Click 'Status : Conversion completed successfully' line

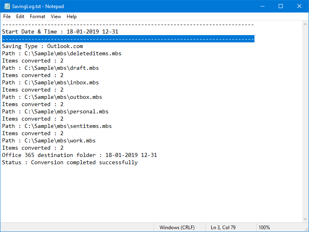point(70,163)
